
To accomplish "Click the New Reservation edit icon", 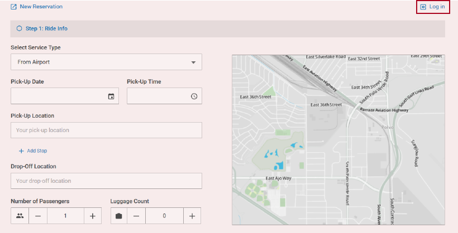I will [x=13, y=7].
